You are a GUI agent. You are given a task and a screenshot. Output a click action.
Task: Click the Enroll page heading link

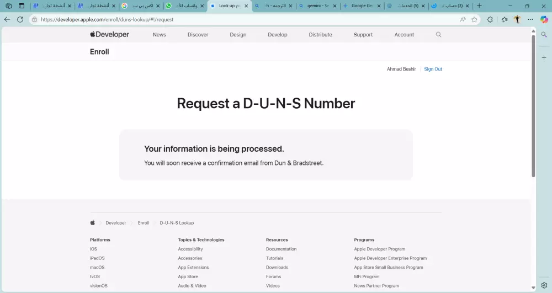(x=99, y=52)
